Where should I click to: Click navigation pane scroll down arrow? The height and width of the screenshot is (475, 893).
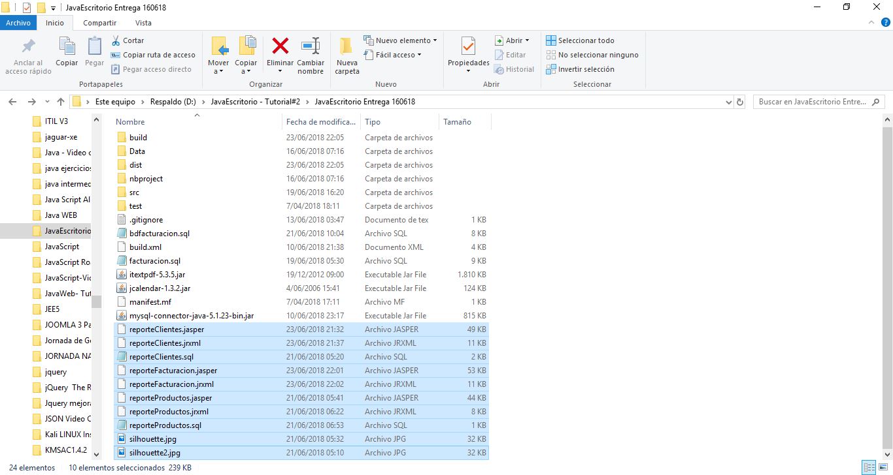click(97, 454)
